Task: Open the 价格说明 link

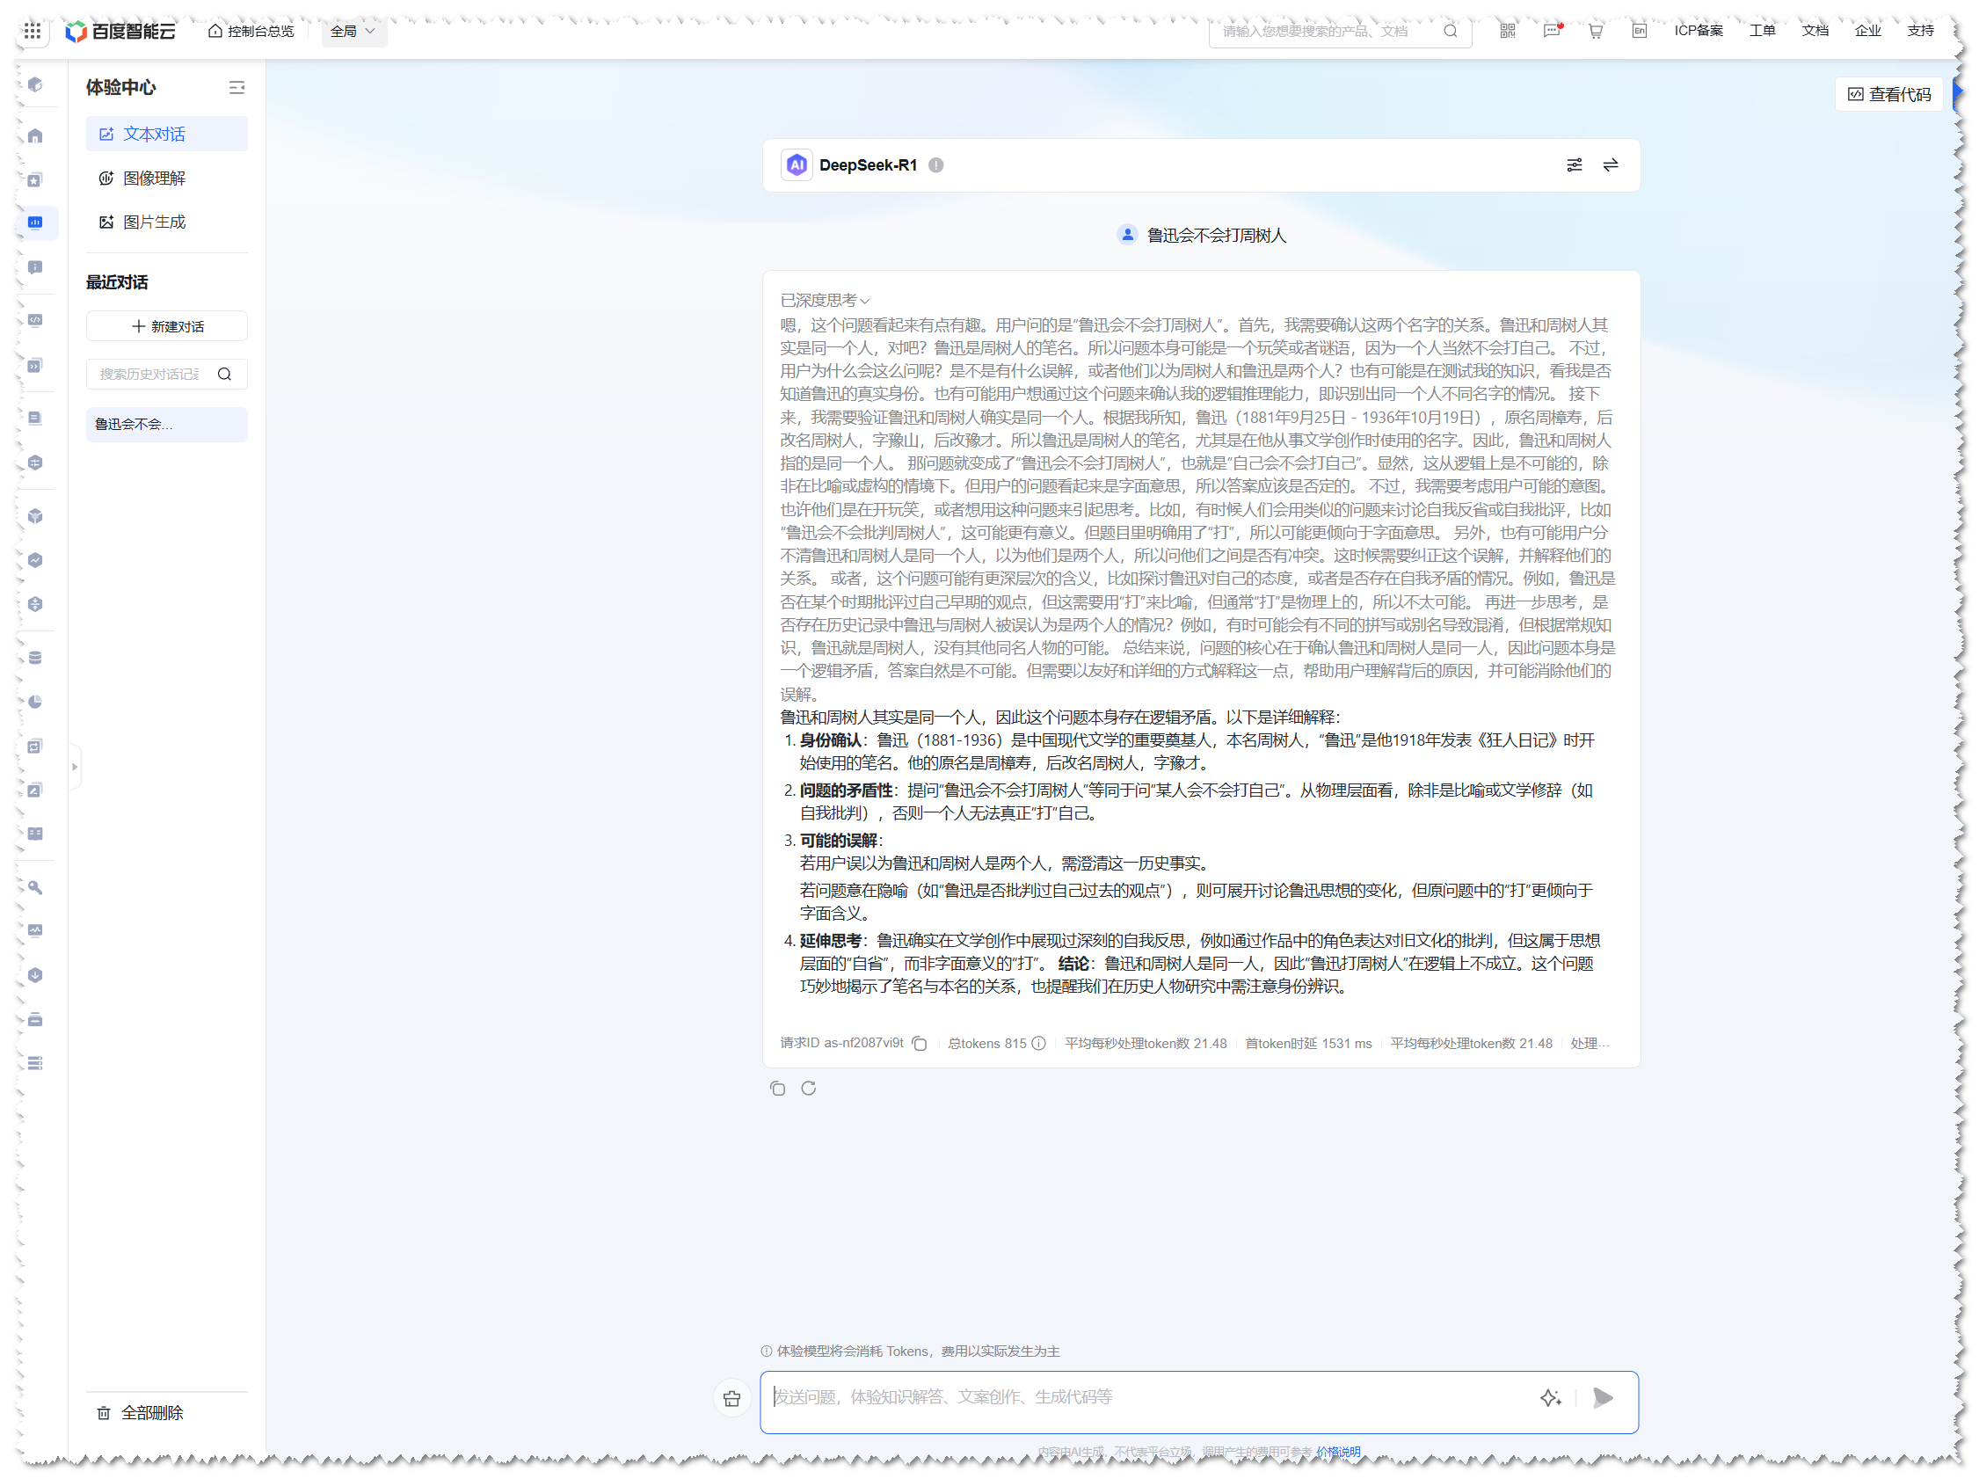Action: coord(1337,1451)
